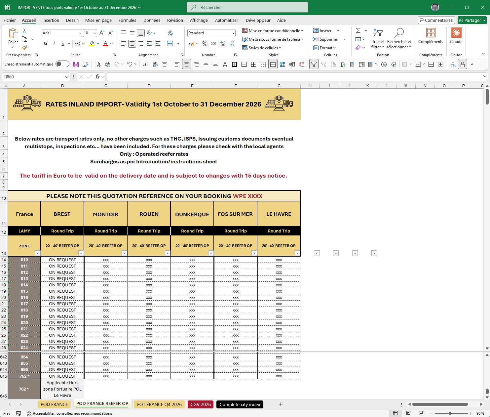
Task: Toggle bold formatting (G)
Action: click(x=46, y=44)
